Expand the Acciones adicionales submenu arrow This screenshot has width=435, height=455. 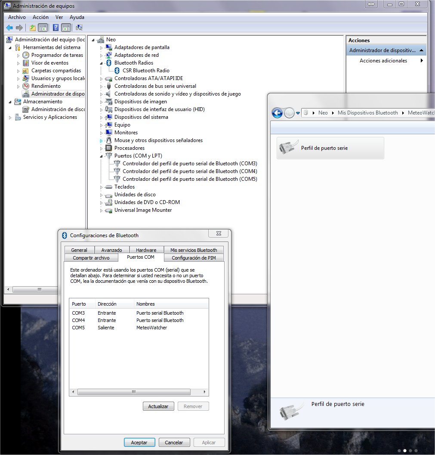[x=422, y=61]
